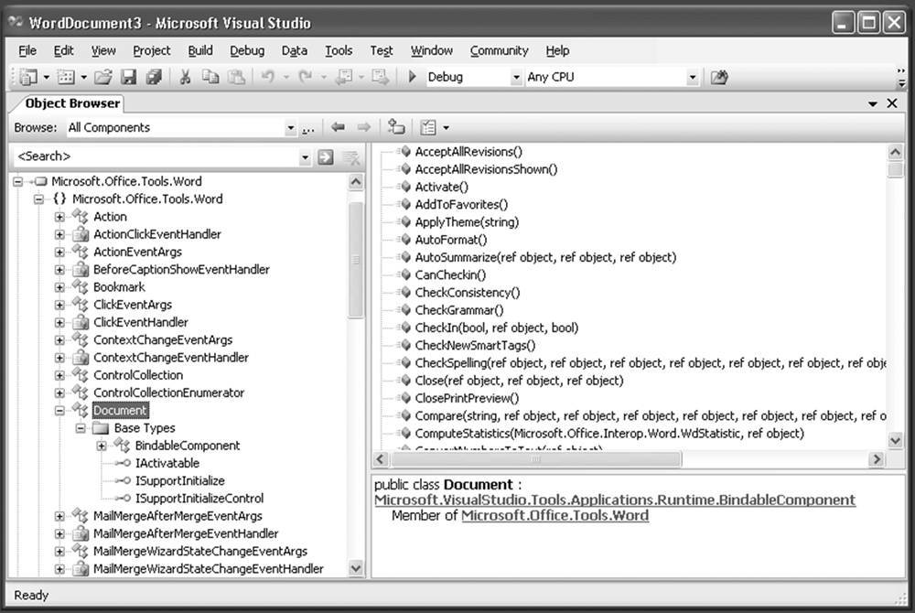
Task: Select the CheckGrammar() method
Action: [x=459, y=310]
